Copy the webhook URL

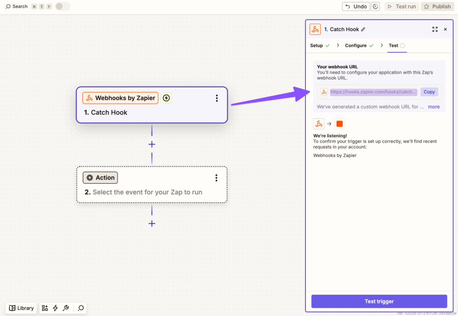coord(429,92)
